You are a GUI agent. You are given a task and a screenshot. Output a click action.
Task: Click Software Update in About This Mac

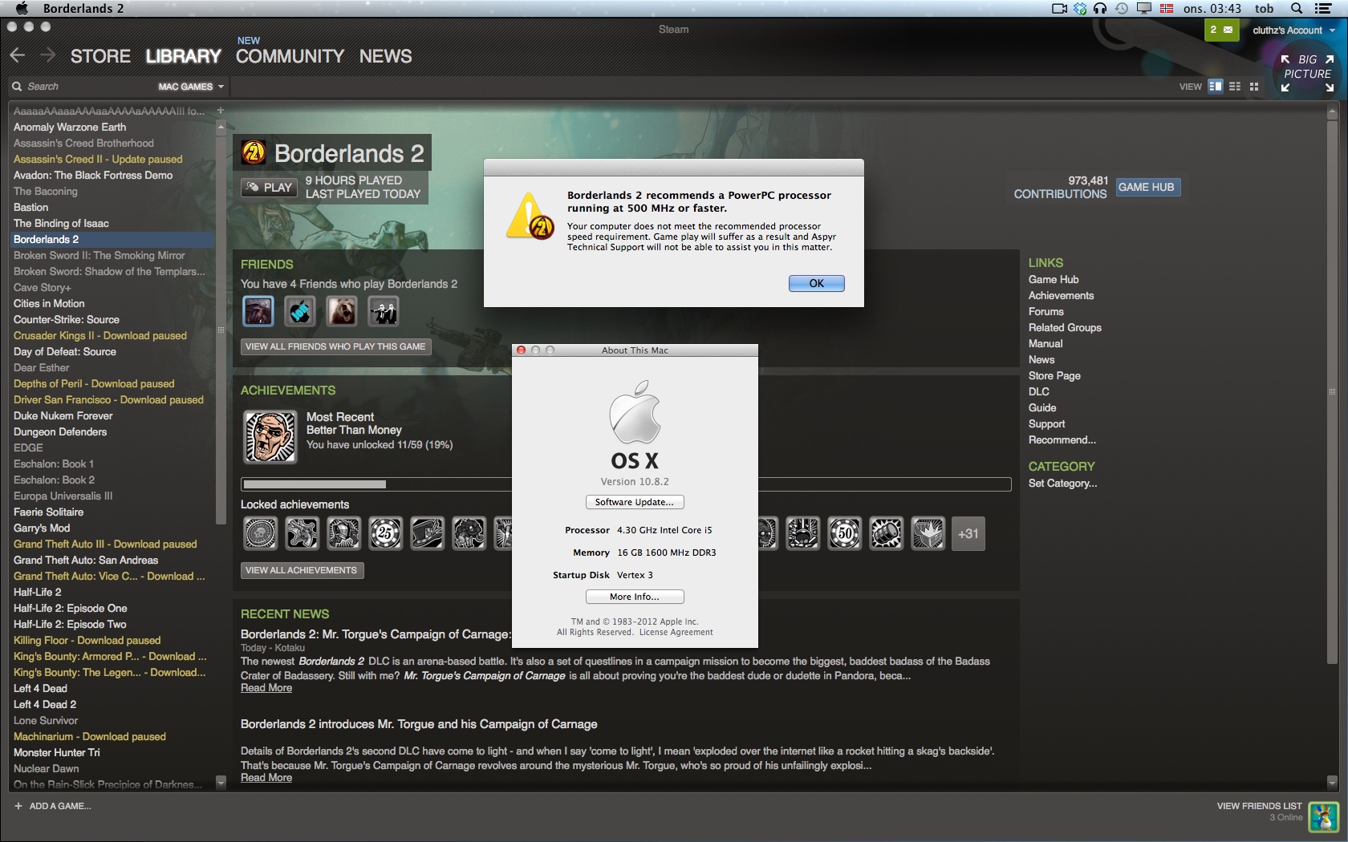click(635, 502)
